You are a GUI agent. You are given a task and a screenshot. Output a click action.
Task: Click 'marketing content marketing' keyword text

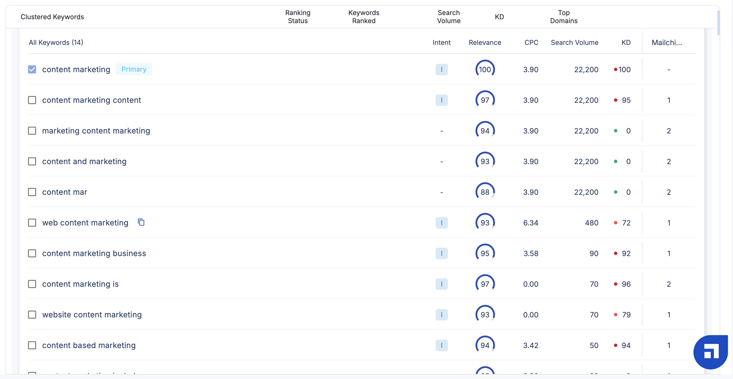(96, 131)
